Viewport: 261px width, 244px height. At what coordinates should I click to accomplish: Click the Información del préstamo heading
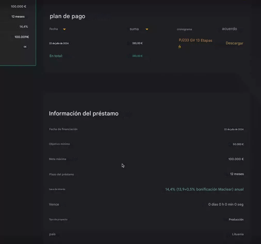[x=84, y=114]
